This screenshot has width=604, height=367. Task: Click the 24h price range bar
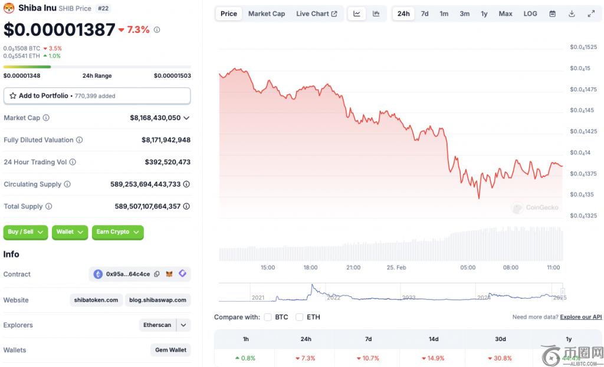(97, 67)
